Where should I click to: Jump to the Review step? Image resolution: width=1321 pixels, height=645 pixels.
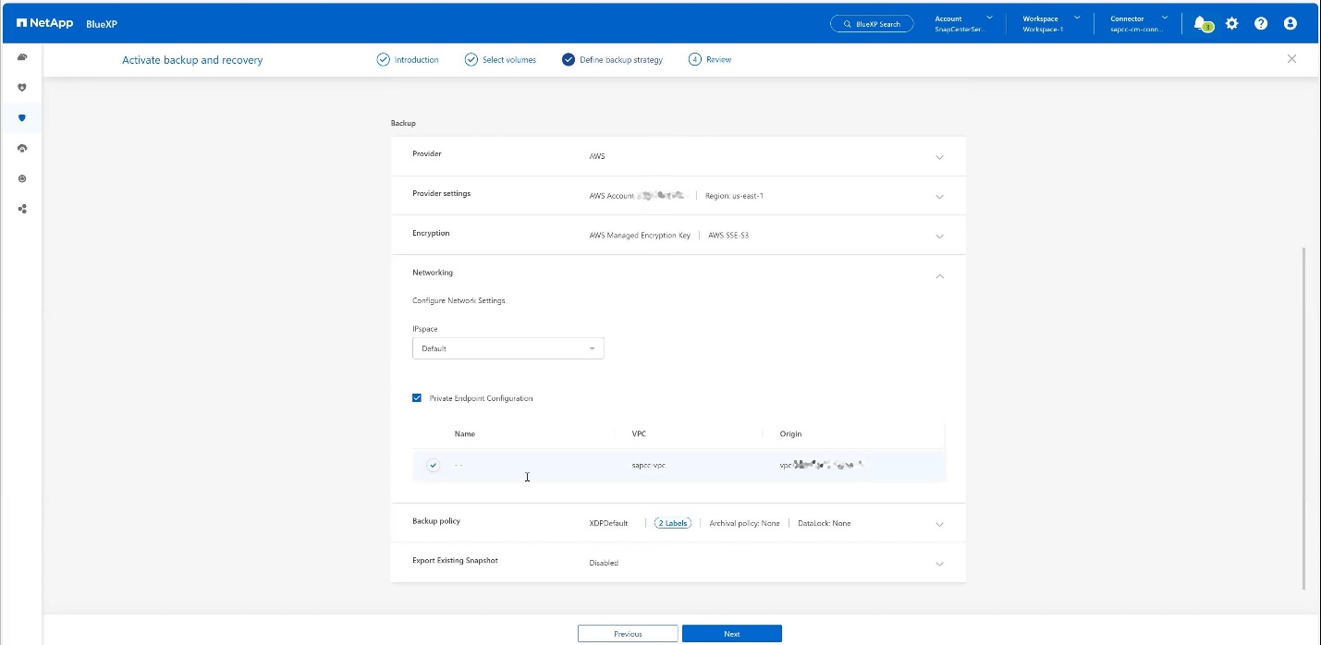(x=710, y=60)
